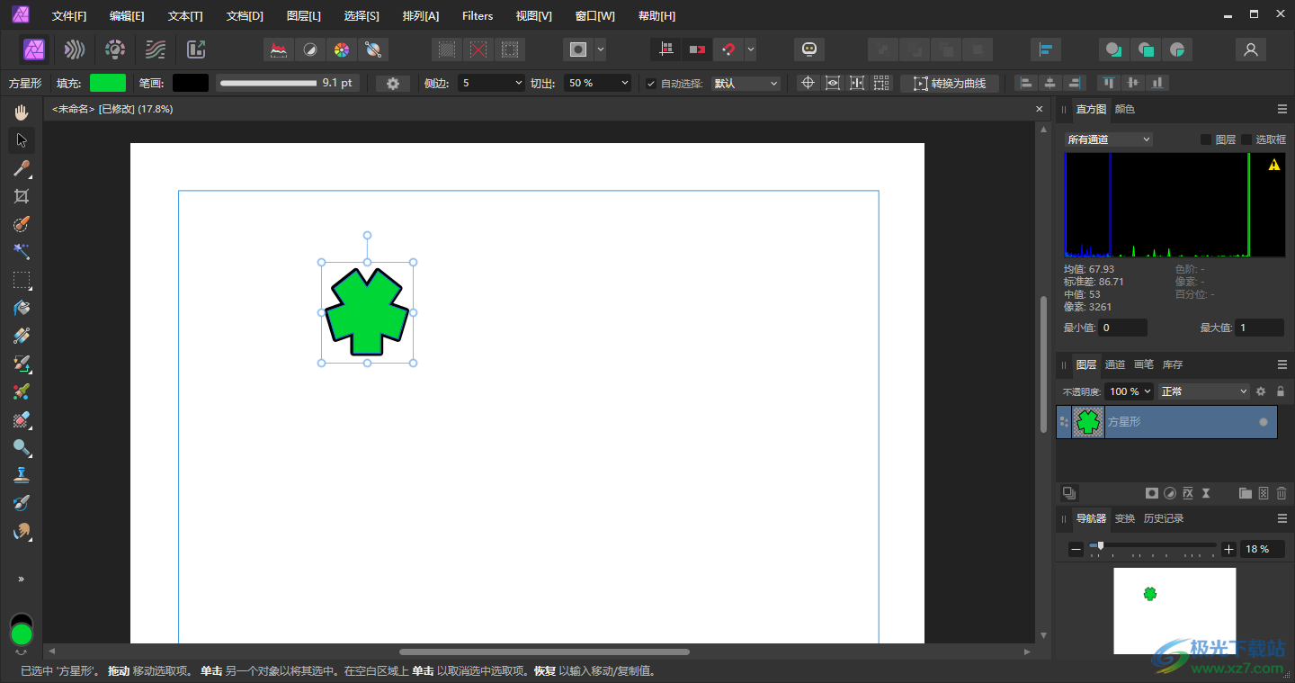Switch to the 历史记录 tab

click(x=1163, y=518)
